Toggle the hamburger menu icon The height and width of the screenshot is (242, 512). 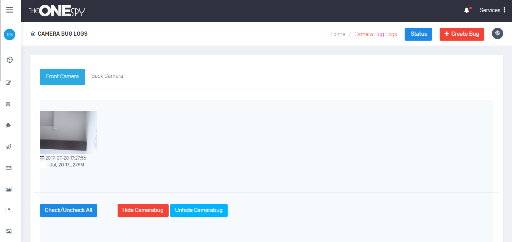pos(10,10)
